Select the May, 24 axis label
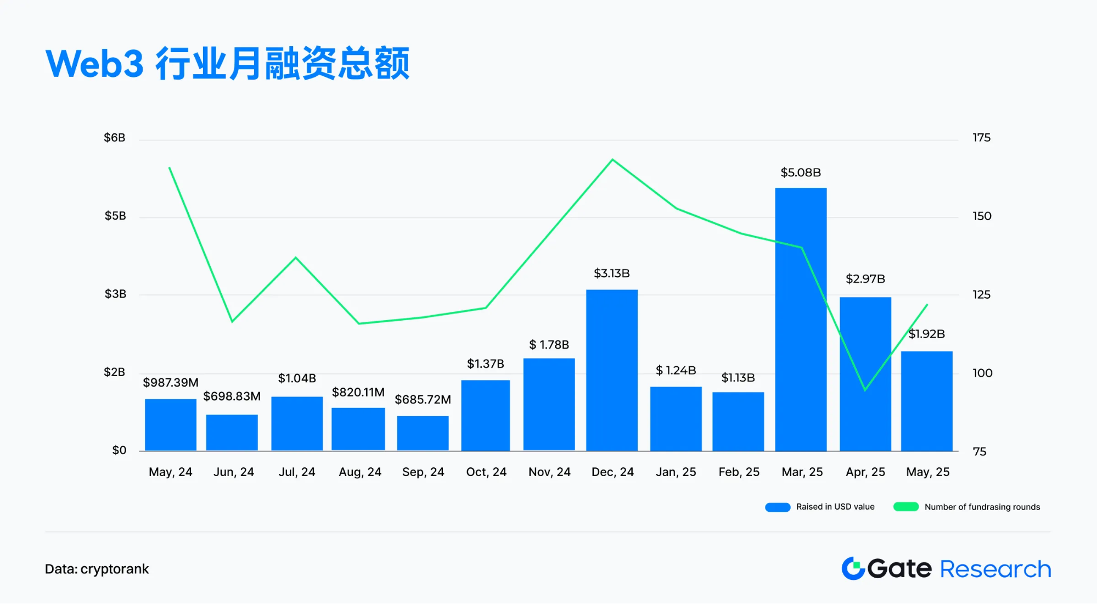1097x604 pixels. [170, 471]
